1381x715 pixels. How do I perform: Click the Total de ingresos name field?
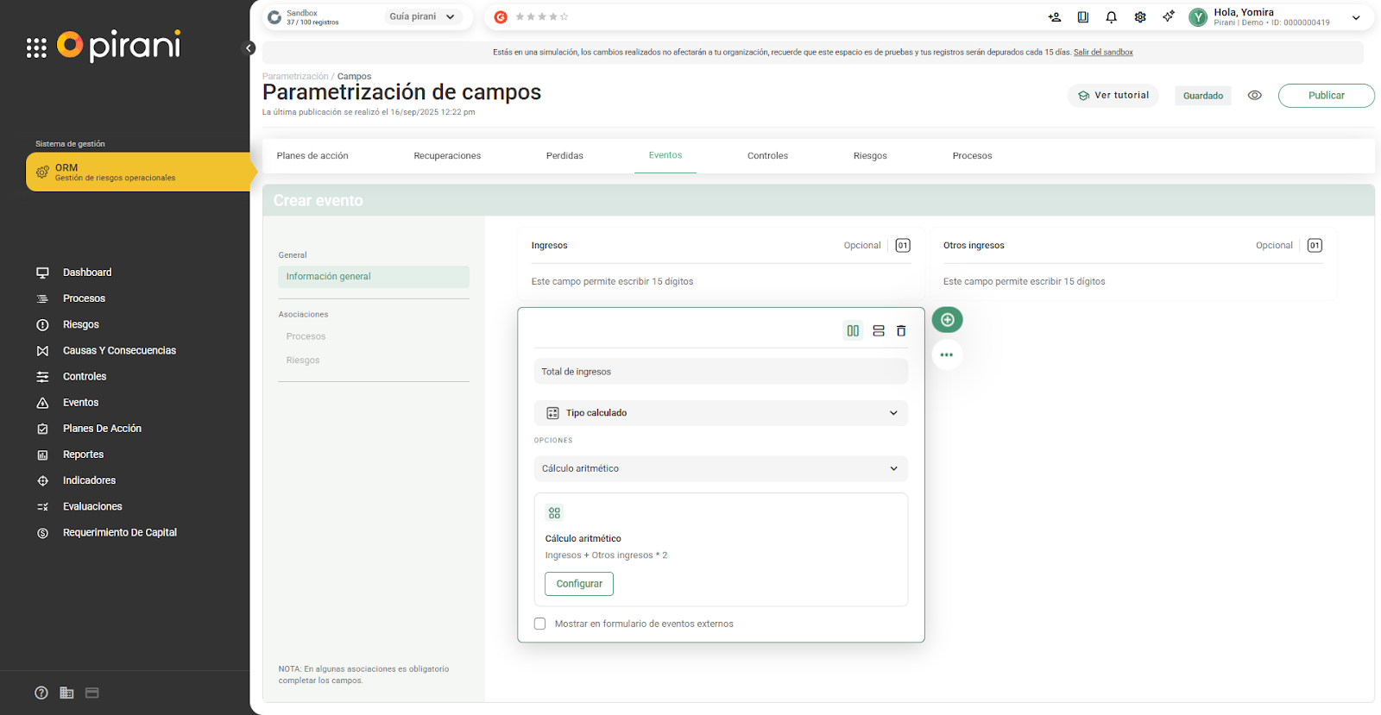click(721, 372)
